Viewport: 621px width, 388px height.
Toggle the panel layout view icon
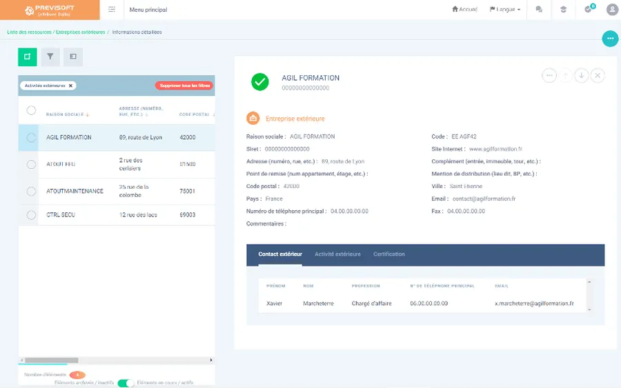73,57
